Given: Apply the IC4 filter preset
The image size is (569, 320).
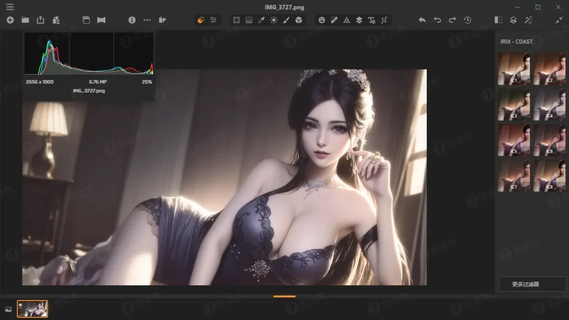Looking at the screenshot, I should point(550,105).
